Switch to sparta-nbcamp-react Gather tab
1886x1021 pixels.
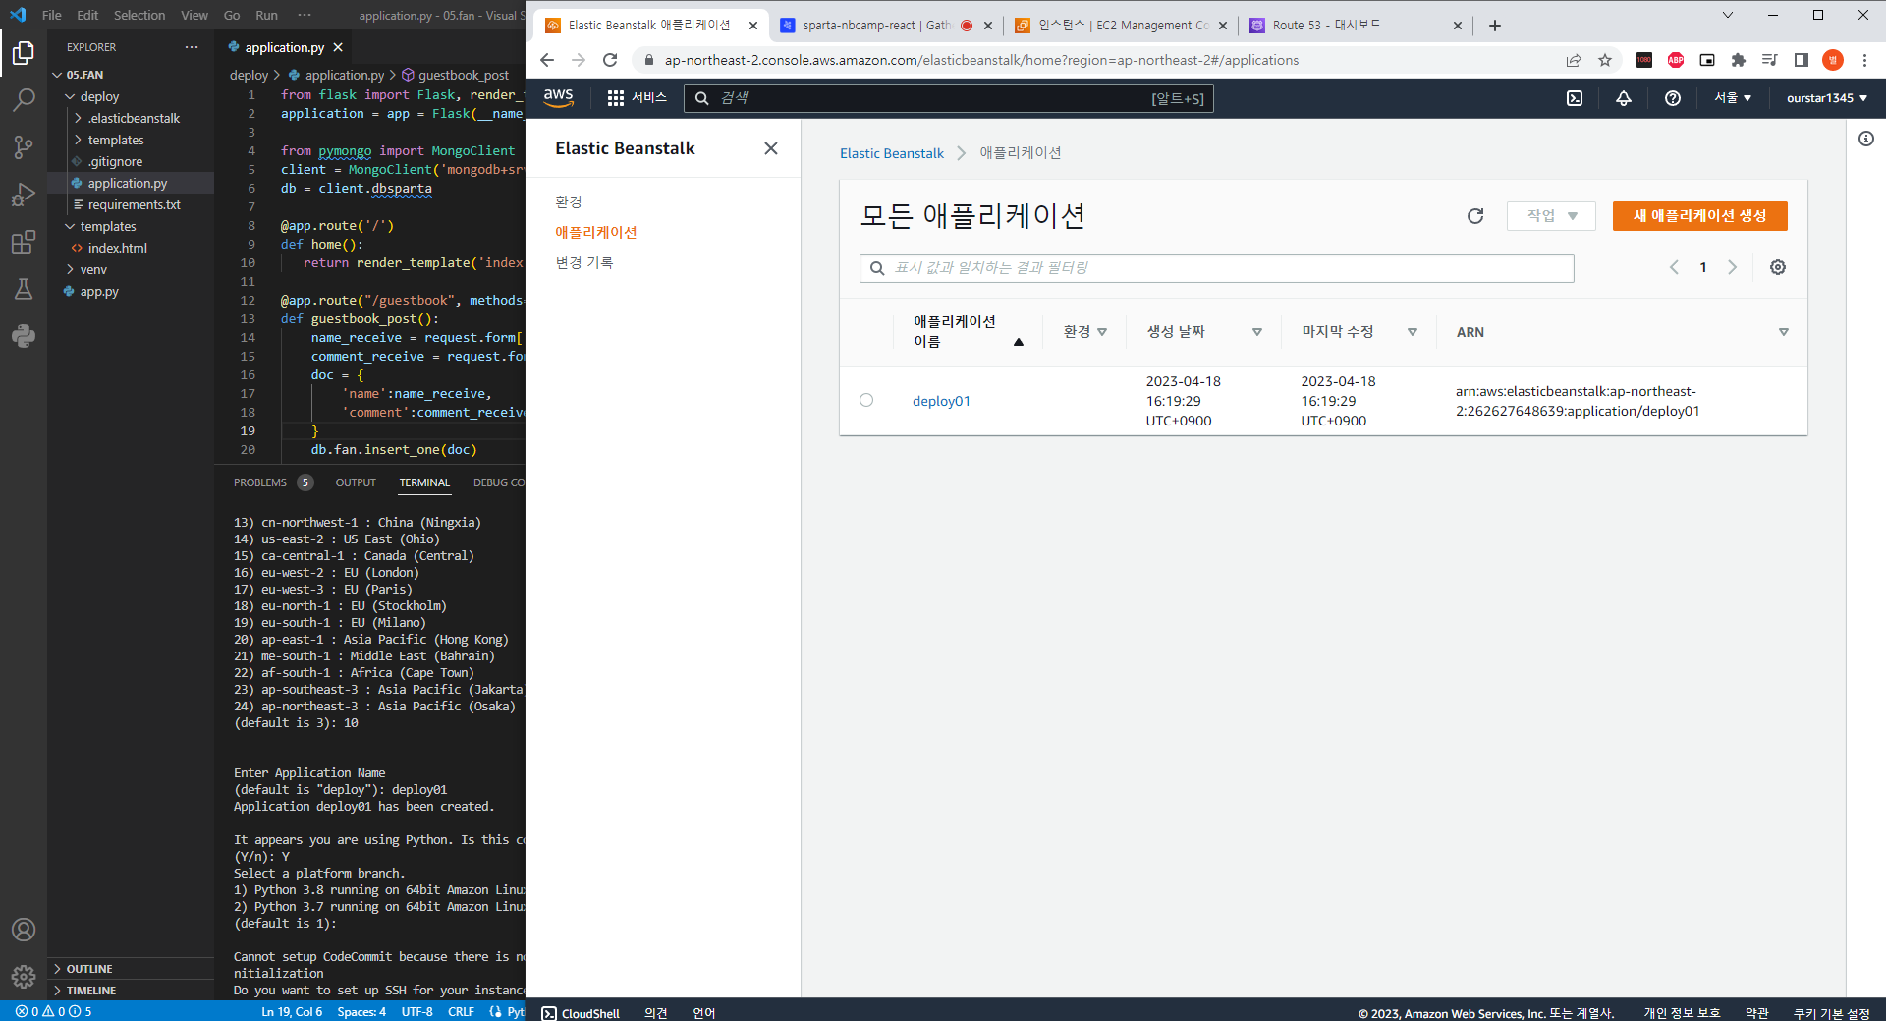click(x=886, y=26)
